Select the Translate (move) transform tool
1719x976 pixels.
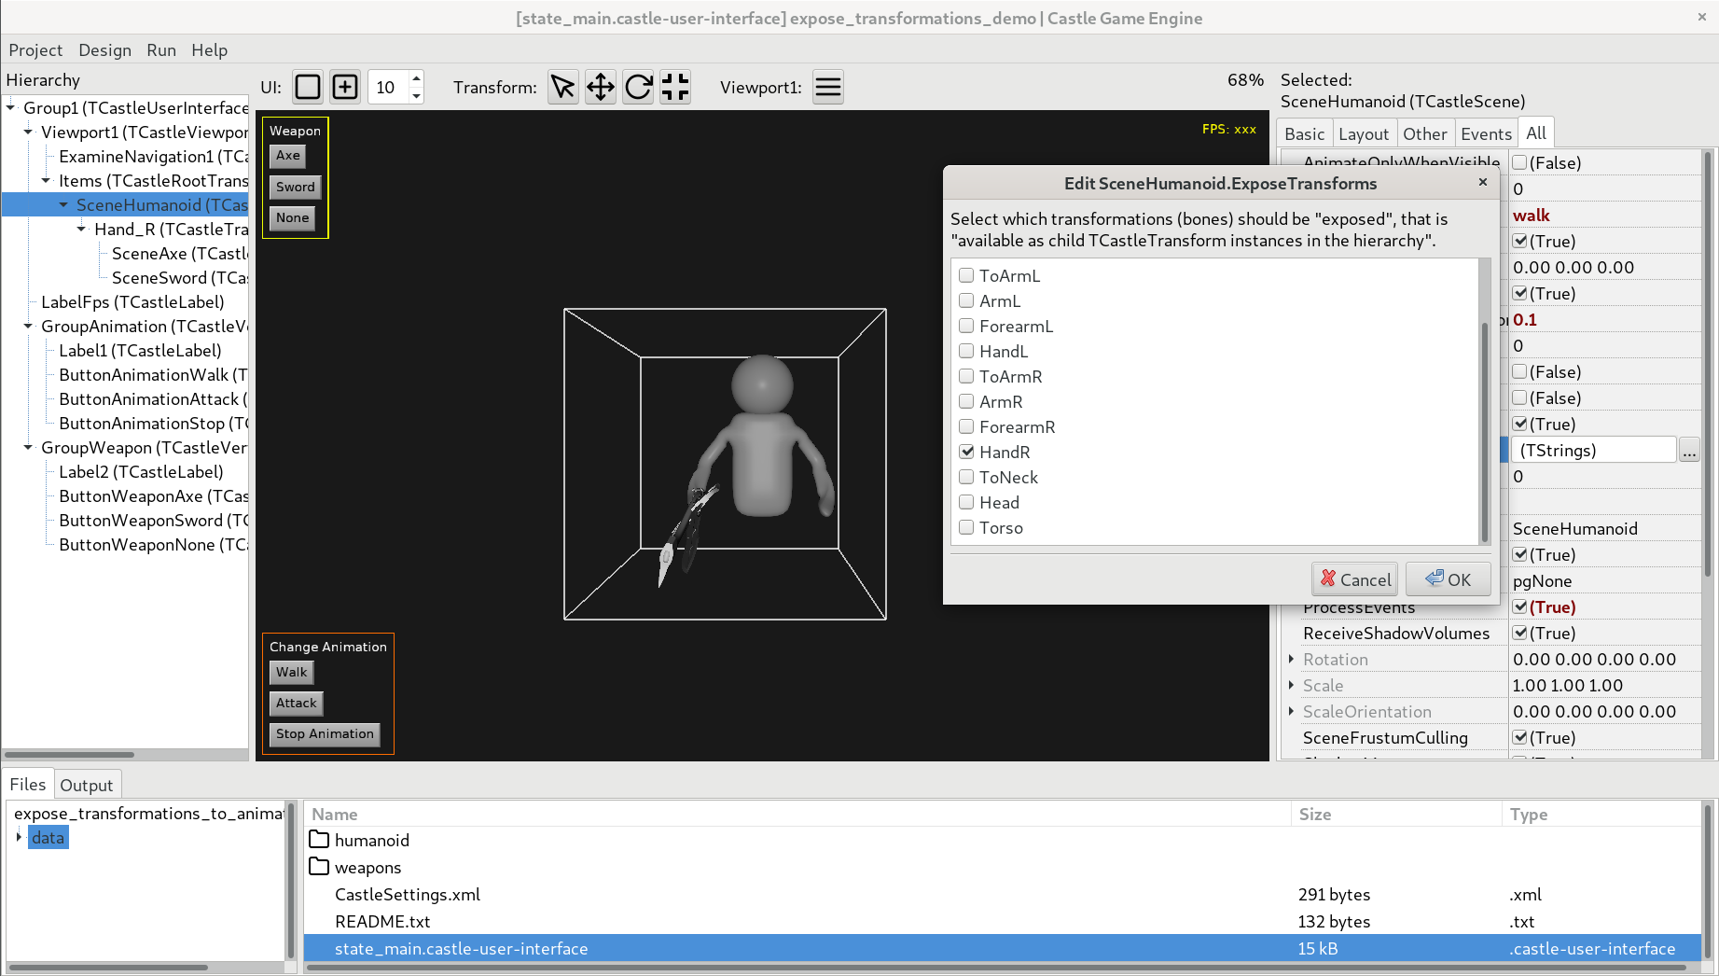point(601,87)
